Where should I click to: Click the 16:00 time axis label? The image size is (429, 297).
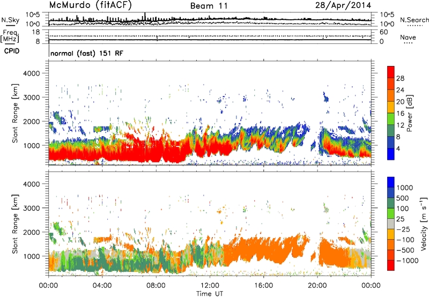pos(263,286)
